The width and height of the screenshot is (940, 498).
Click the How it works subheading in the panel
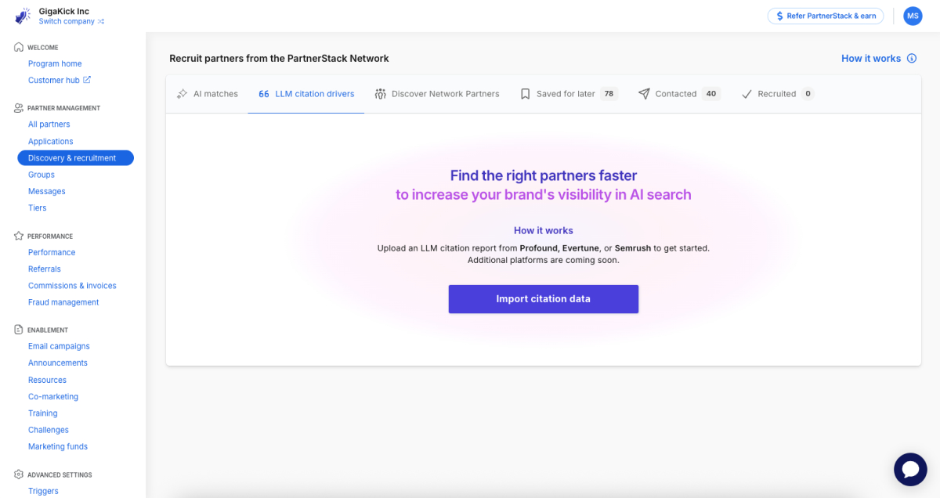pyautogui.click(x=544, y=230)
